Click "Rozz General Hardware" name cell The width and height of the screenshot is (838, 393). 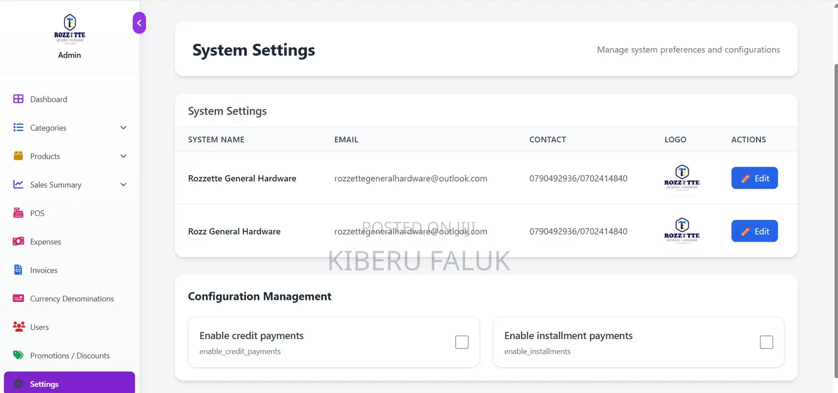click(234, 231)
